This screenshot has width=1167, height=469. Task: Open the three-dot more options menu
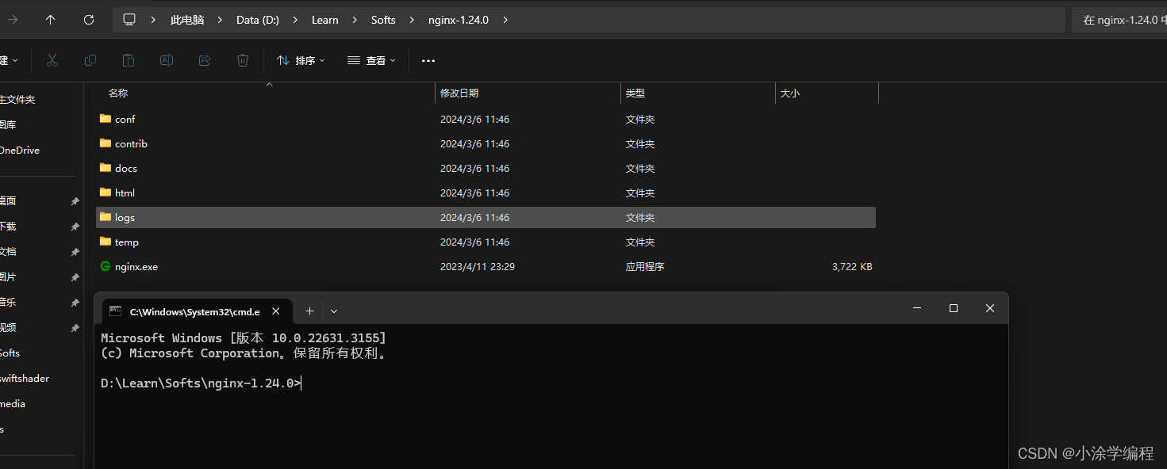click(428, 60)
